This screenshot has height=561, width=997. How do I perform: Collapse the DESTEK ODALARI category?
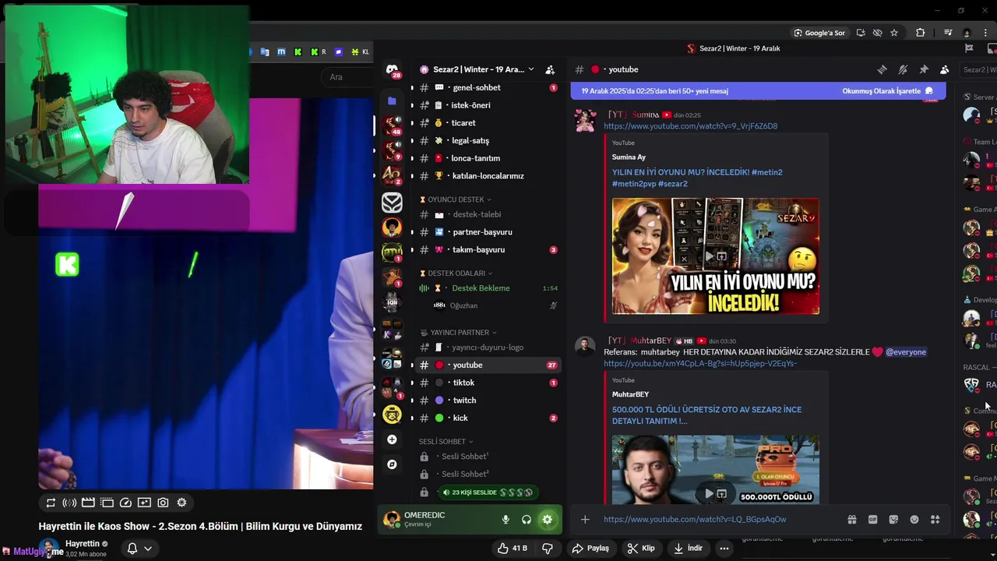pyautogui.click(x=456, y=273)
